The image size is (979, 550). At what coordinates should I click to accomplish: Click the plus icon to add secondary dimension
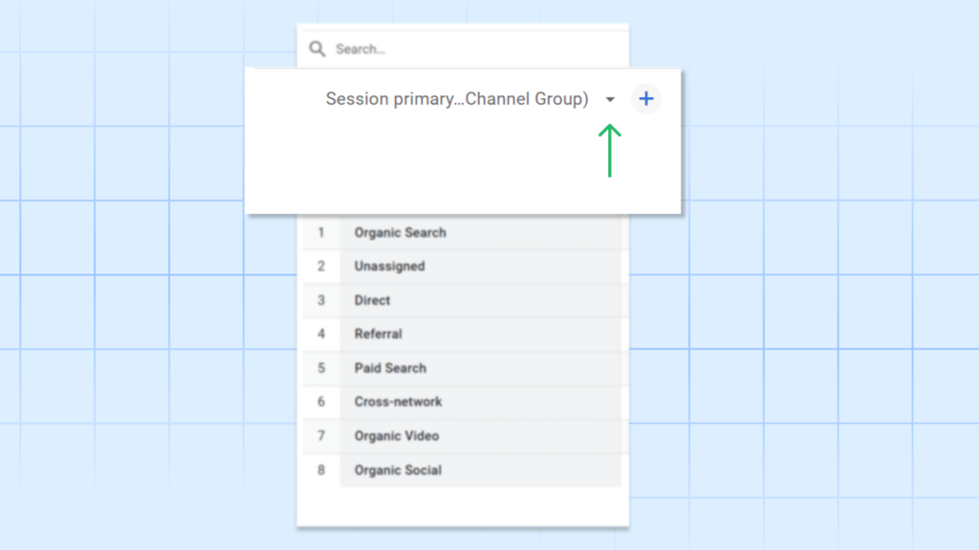pos(646,98)
